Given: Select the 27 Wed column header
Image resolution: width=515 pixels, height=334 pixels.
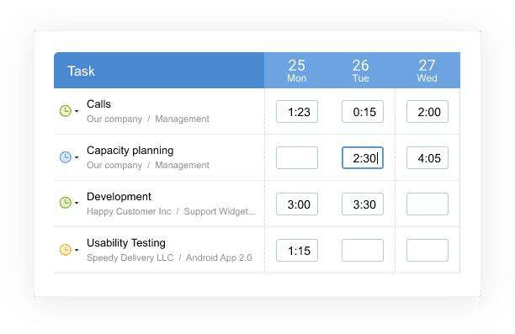Looking at the screenshot, I should coord(427,71).
